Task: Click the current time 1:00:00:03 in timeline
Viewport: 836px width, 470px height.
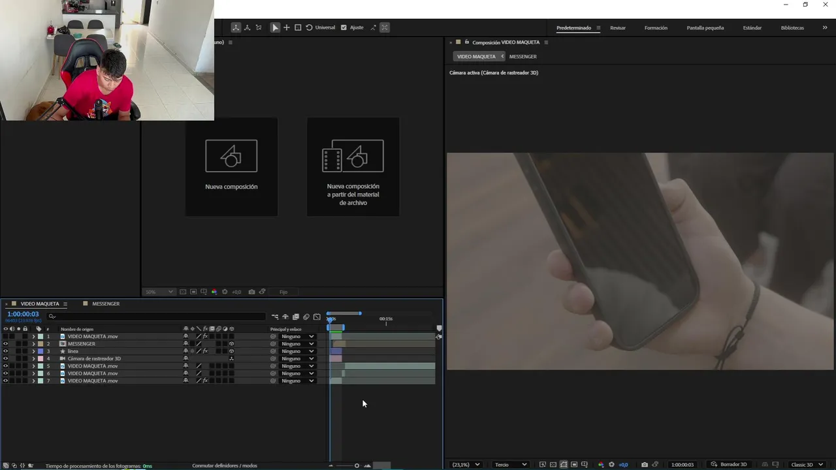Action: (23, 314)
